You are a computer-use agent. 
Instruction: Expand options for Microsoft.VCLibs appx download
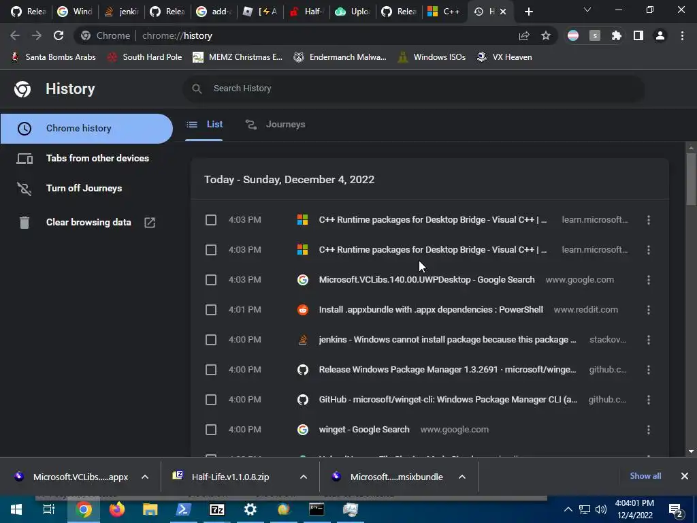pyautogui.click(x=145, y=477)
